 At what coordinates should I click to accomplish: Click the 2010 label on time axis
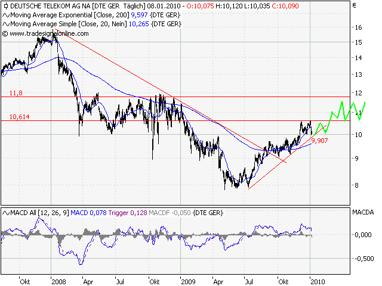pos(318,282)
